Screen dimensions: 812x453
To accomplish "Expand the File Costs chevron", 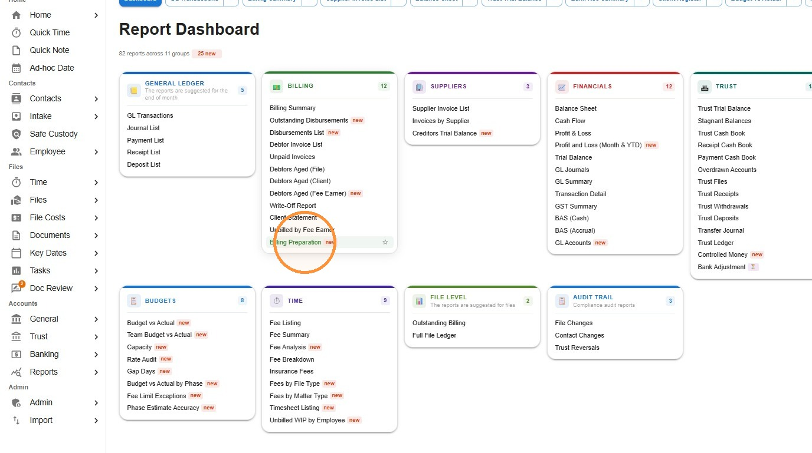I will pos(96,217).
